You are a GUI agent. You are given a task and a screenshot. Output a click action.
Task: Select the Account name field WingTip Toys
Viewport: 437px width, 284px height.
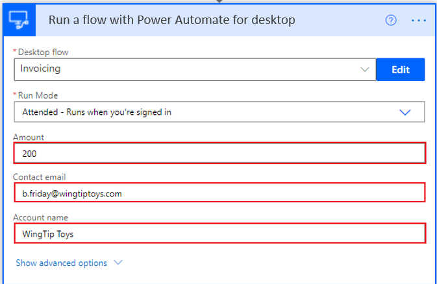pyautogui.click(x=219, y=233)
